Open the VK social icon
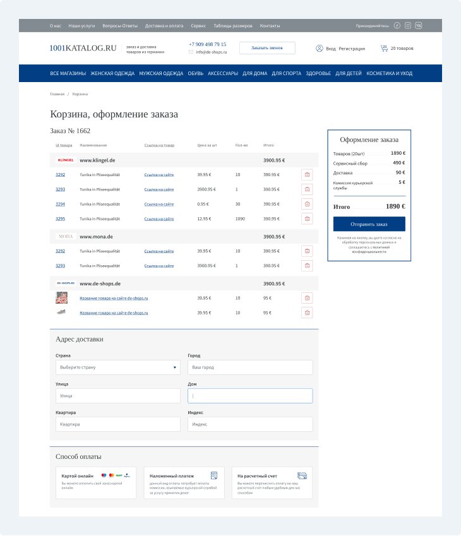The width and height of the screenshot is (461, 536). (x=419, y=26)
